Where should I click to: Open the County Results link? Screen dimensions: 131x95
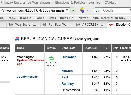click(x=27, y=77)
